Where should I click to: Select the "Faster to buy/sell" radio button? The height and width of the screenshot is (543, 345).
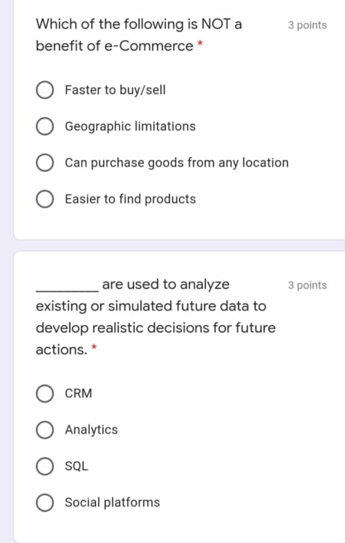(x=44, y=90)
